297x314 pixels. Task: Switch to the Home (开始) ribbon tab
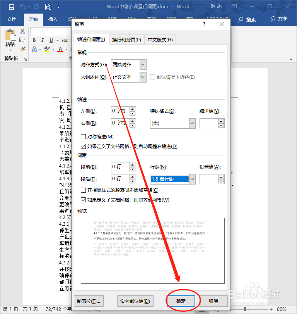[x=33, y=19]
